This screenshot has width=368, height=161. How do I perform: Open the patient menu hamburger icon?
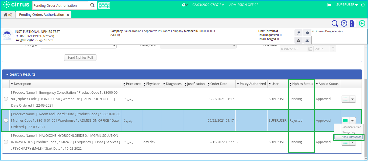pyautogui.click(x=4, y=37)
